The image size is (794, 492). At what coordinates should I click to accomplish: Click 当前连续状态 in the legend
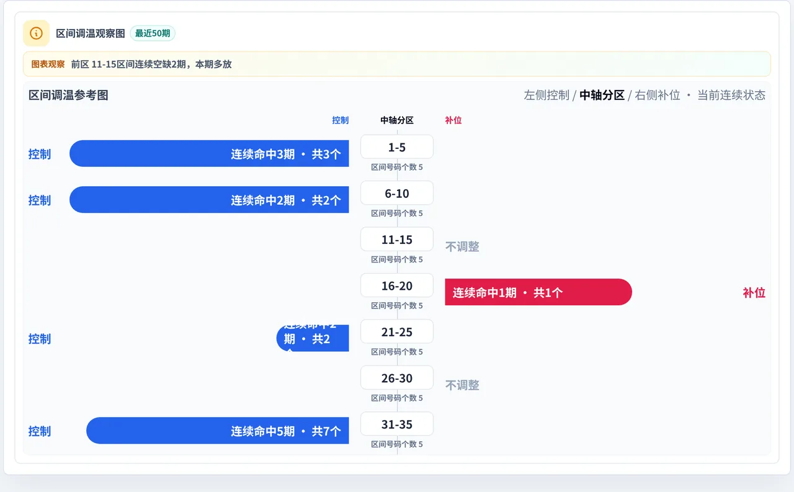click(x=731, y=95)
